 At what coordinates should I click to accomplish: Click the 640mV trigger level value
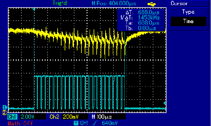point(109,123)
